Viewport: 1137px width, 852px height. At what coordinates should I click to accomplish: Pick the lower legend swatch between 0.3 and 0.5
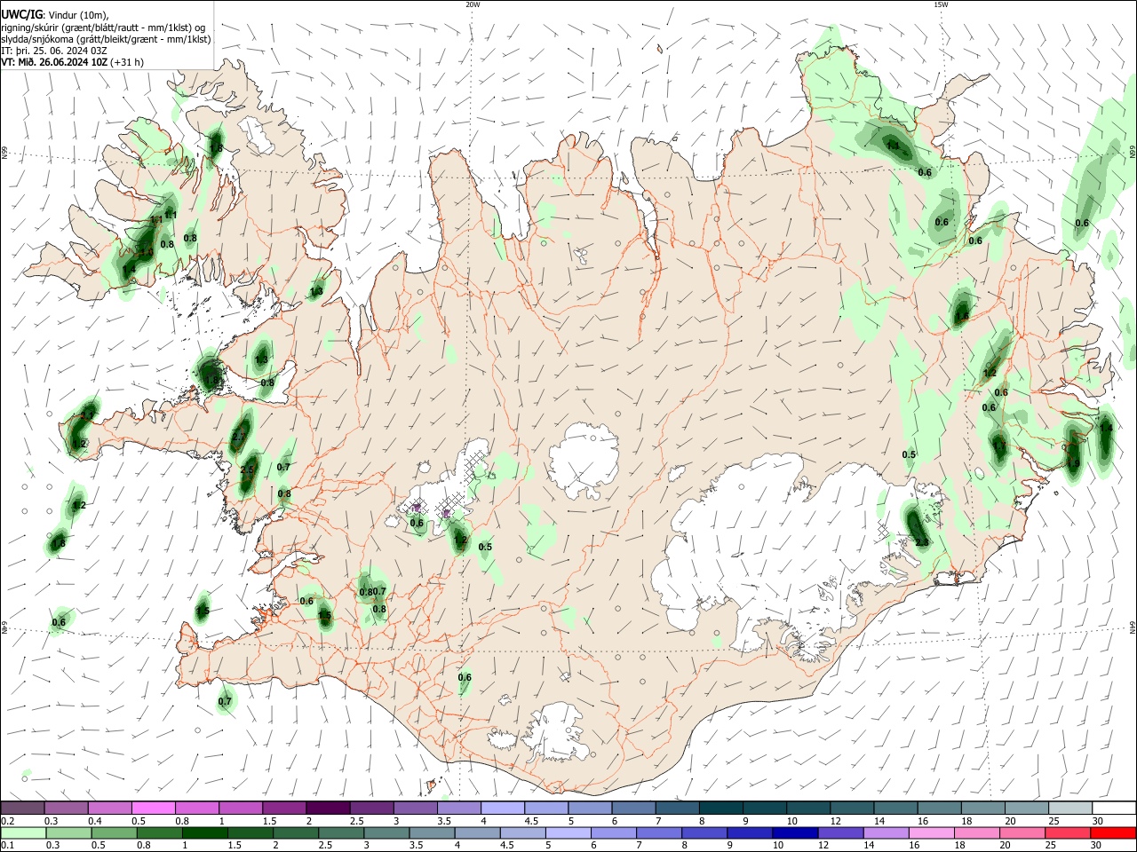click(68, 832)
